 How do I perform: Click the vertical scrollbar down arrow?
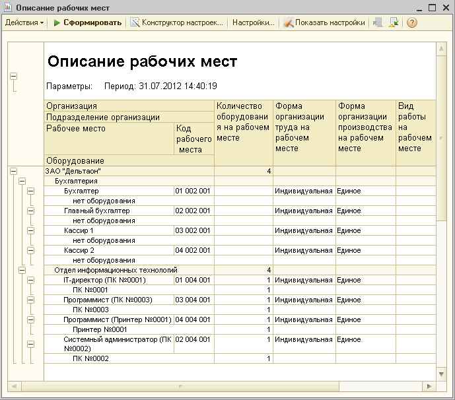pos(441,374)
